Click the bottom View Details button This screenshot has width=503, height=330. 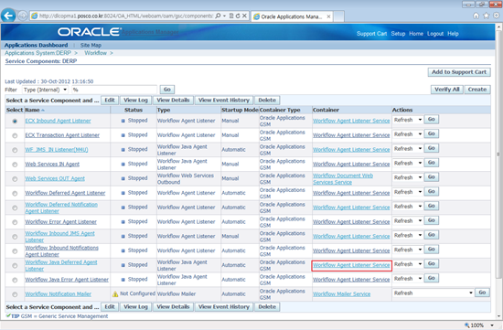[x=173, y=307]
